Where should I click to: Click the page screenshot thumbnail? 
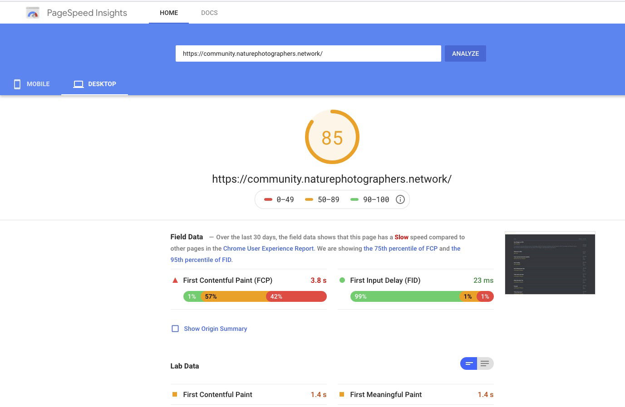tap(550, 263)
